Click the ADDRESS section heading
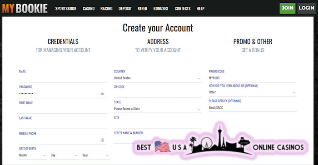 point(158,42)
